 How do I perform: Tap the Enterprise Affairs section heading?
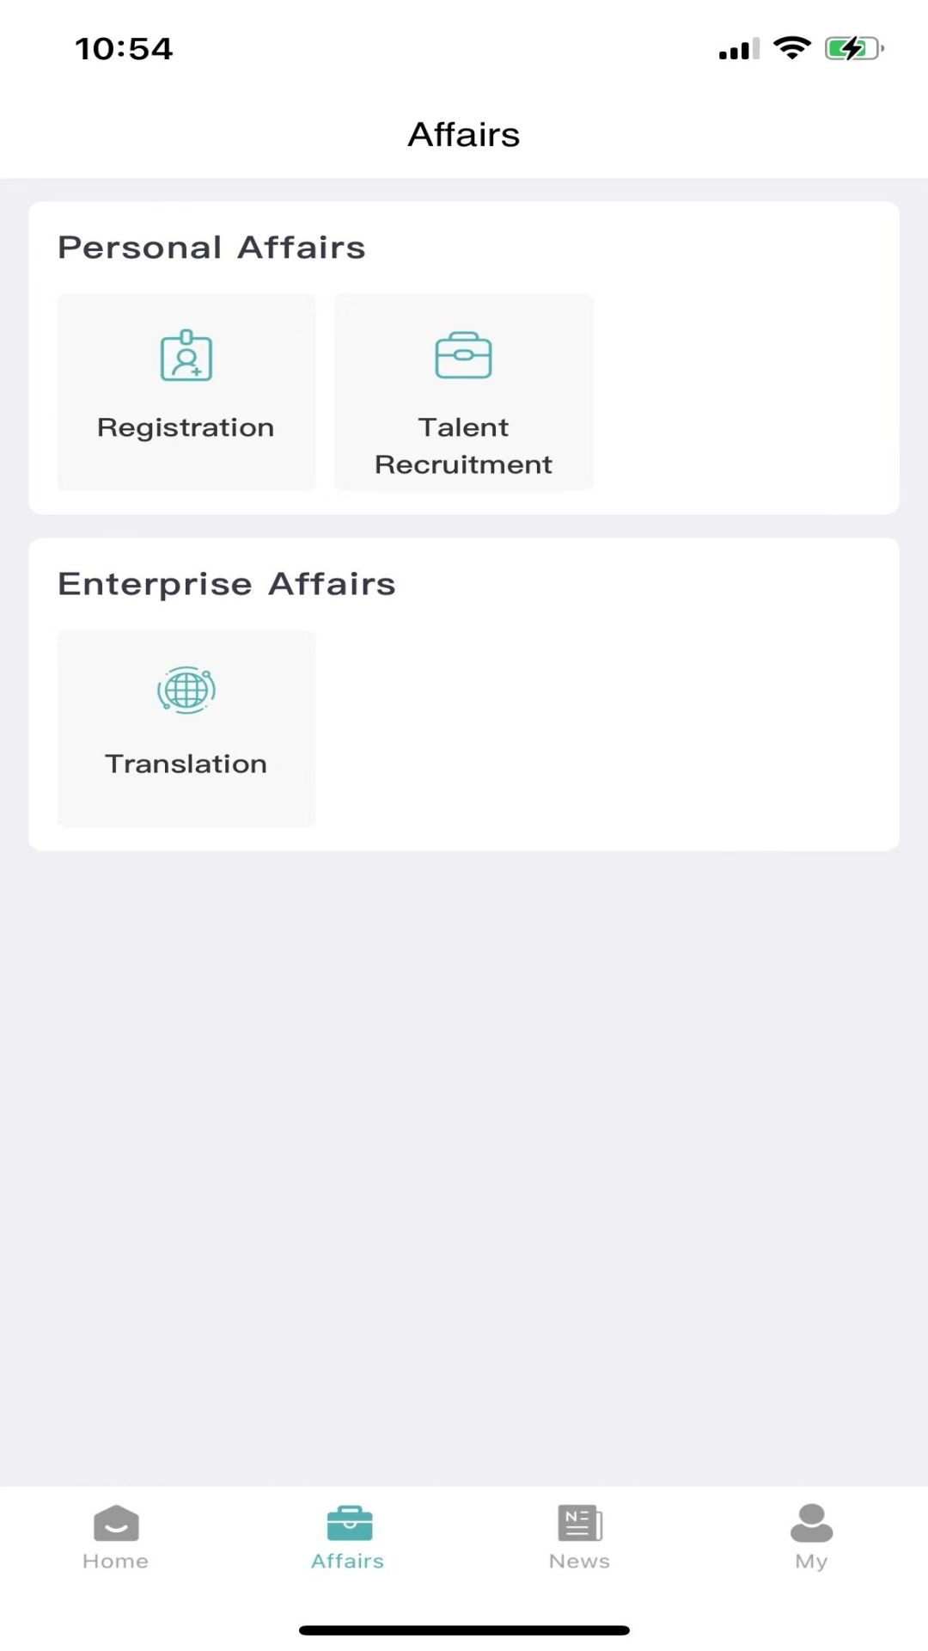227,584
